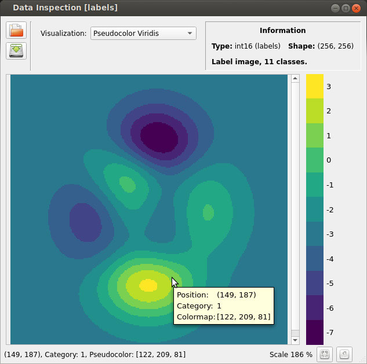Open a file with the folder icon
This screenshot has width=367, height=364.
coord(16,30)
